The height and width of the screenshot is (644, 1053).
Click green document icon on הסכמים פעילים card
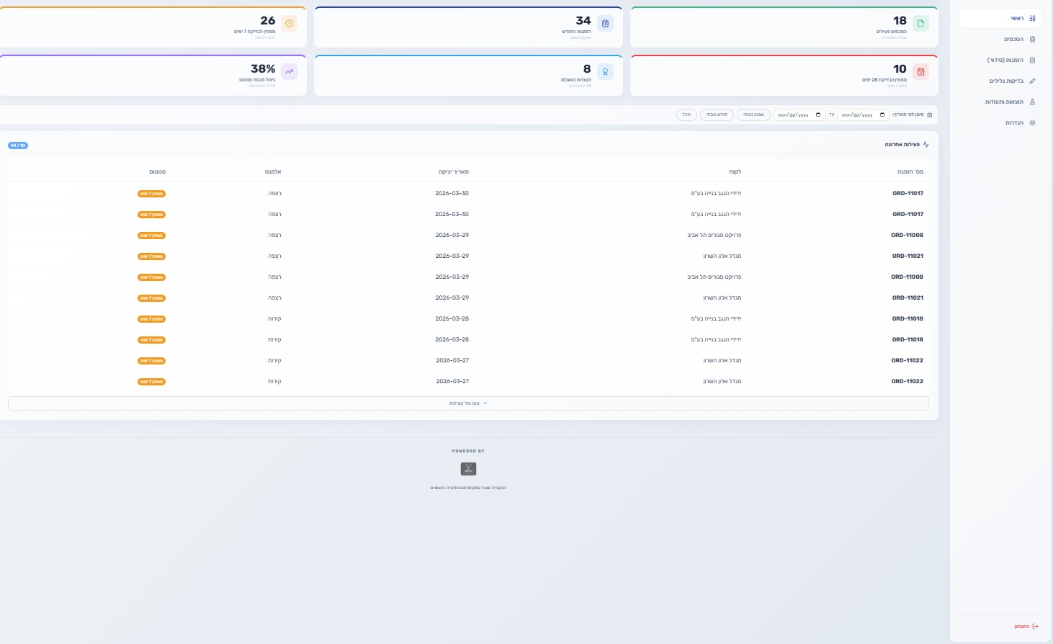point(920,24)
